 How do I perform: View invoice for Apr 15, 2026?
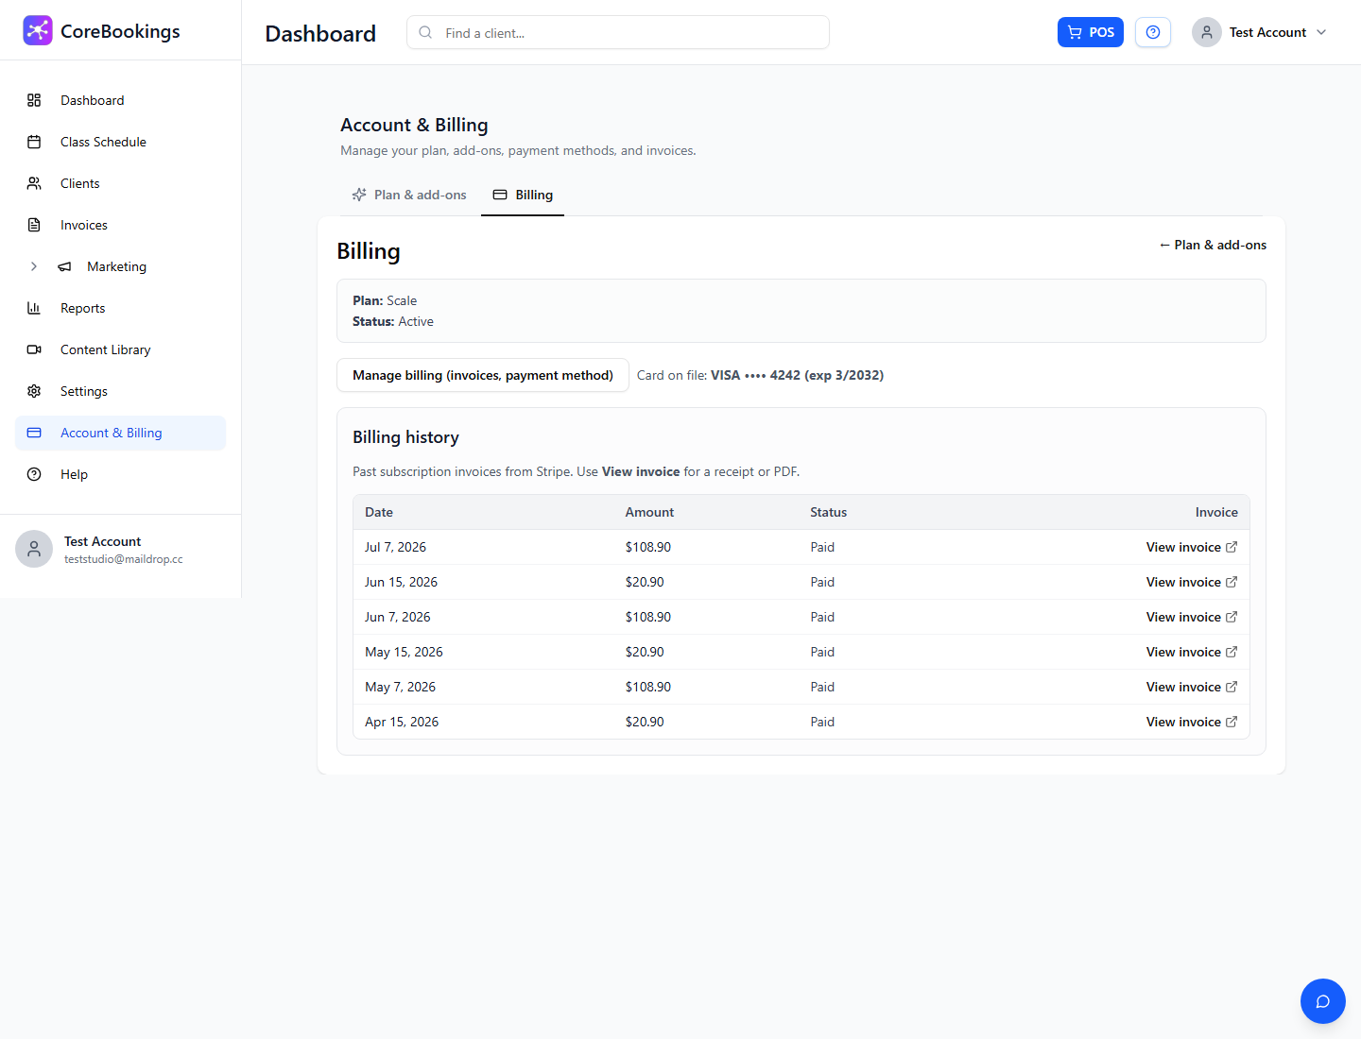coord(1192,722)
